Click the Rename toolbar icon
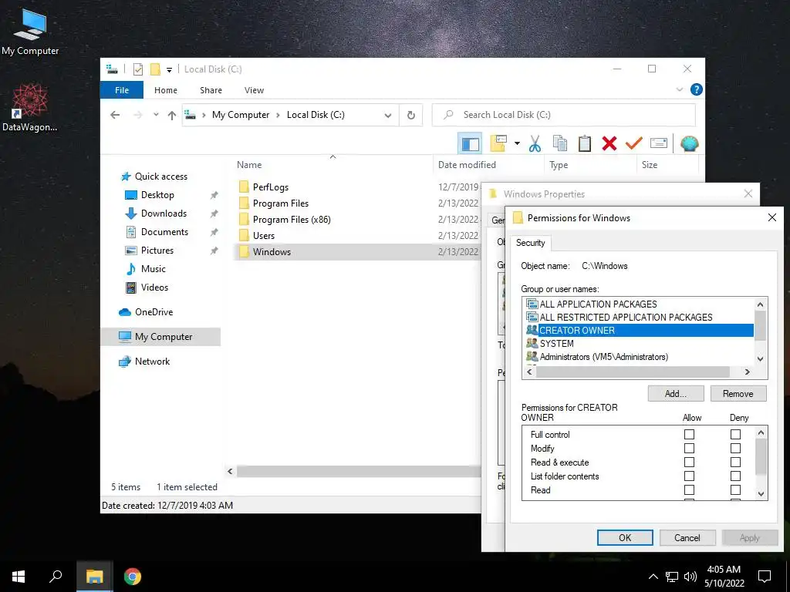The height and width of the screenshot is (592, 790). tap(659, 144)
